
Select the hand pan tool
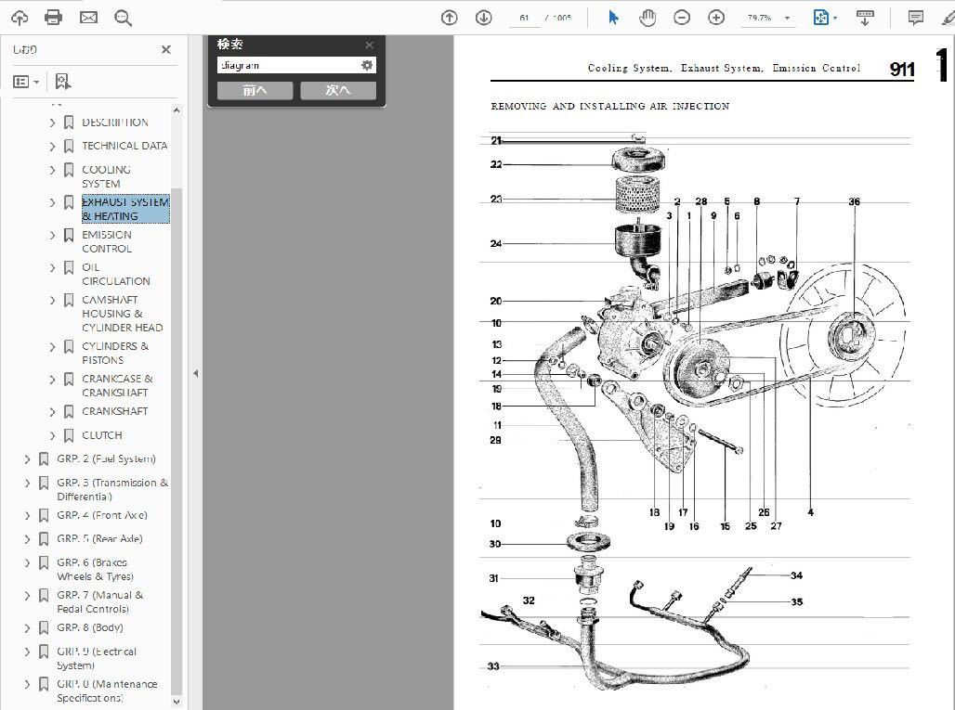(x=648, y=18)
